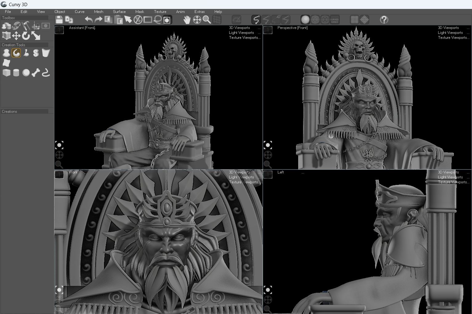This screenshot has height=314, width=472.
Task: Choose the curved tube creation tool
Action: click(26, 53)
